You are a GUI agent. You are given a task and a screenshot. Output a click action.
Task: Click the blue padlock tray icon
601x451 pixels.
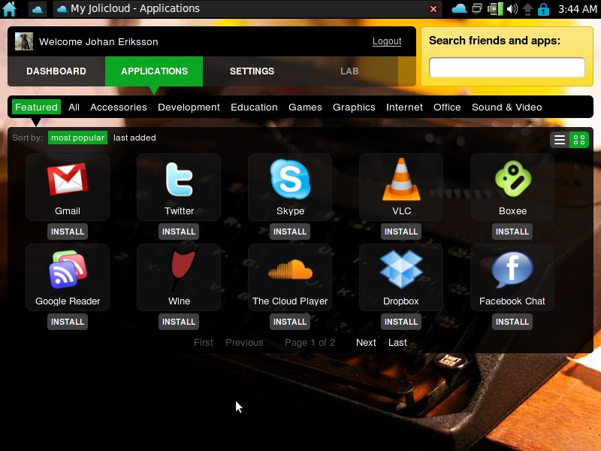click(543, 9)
